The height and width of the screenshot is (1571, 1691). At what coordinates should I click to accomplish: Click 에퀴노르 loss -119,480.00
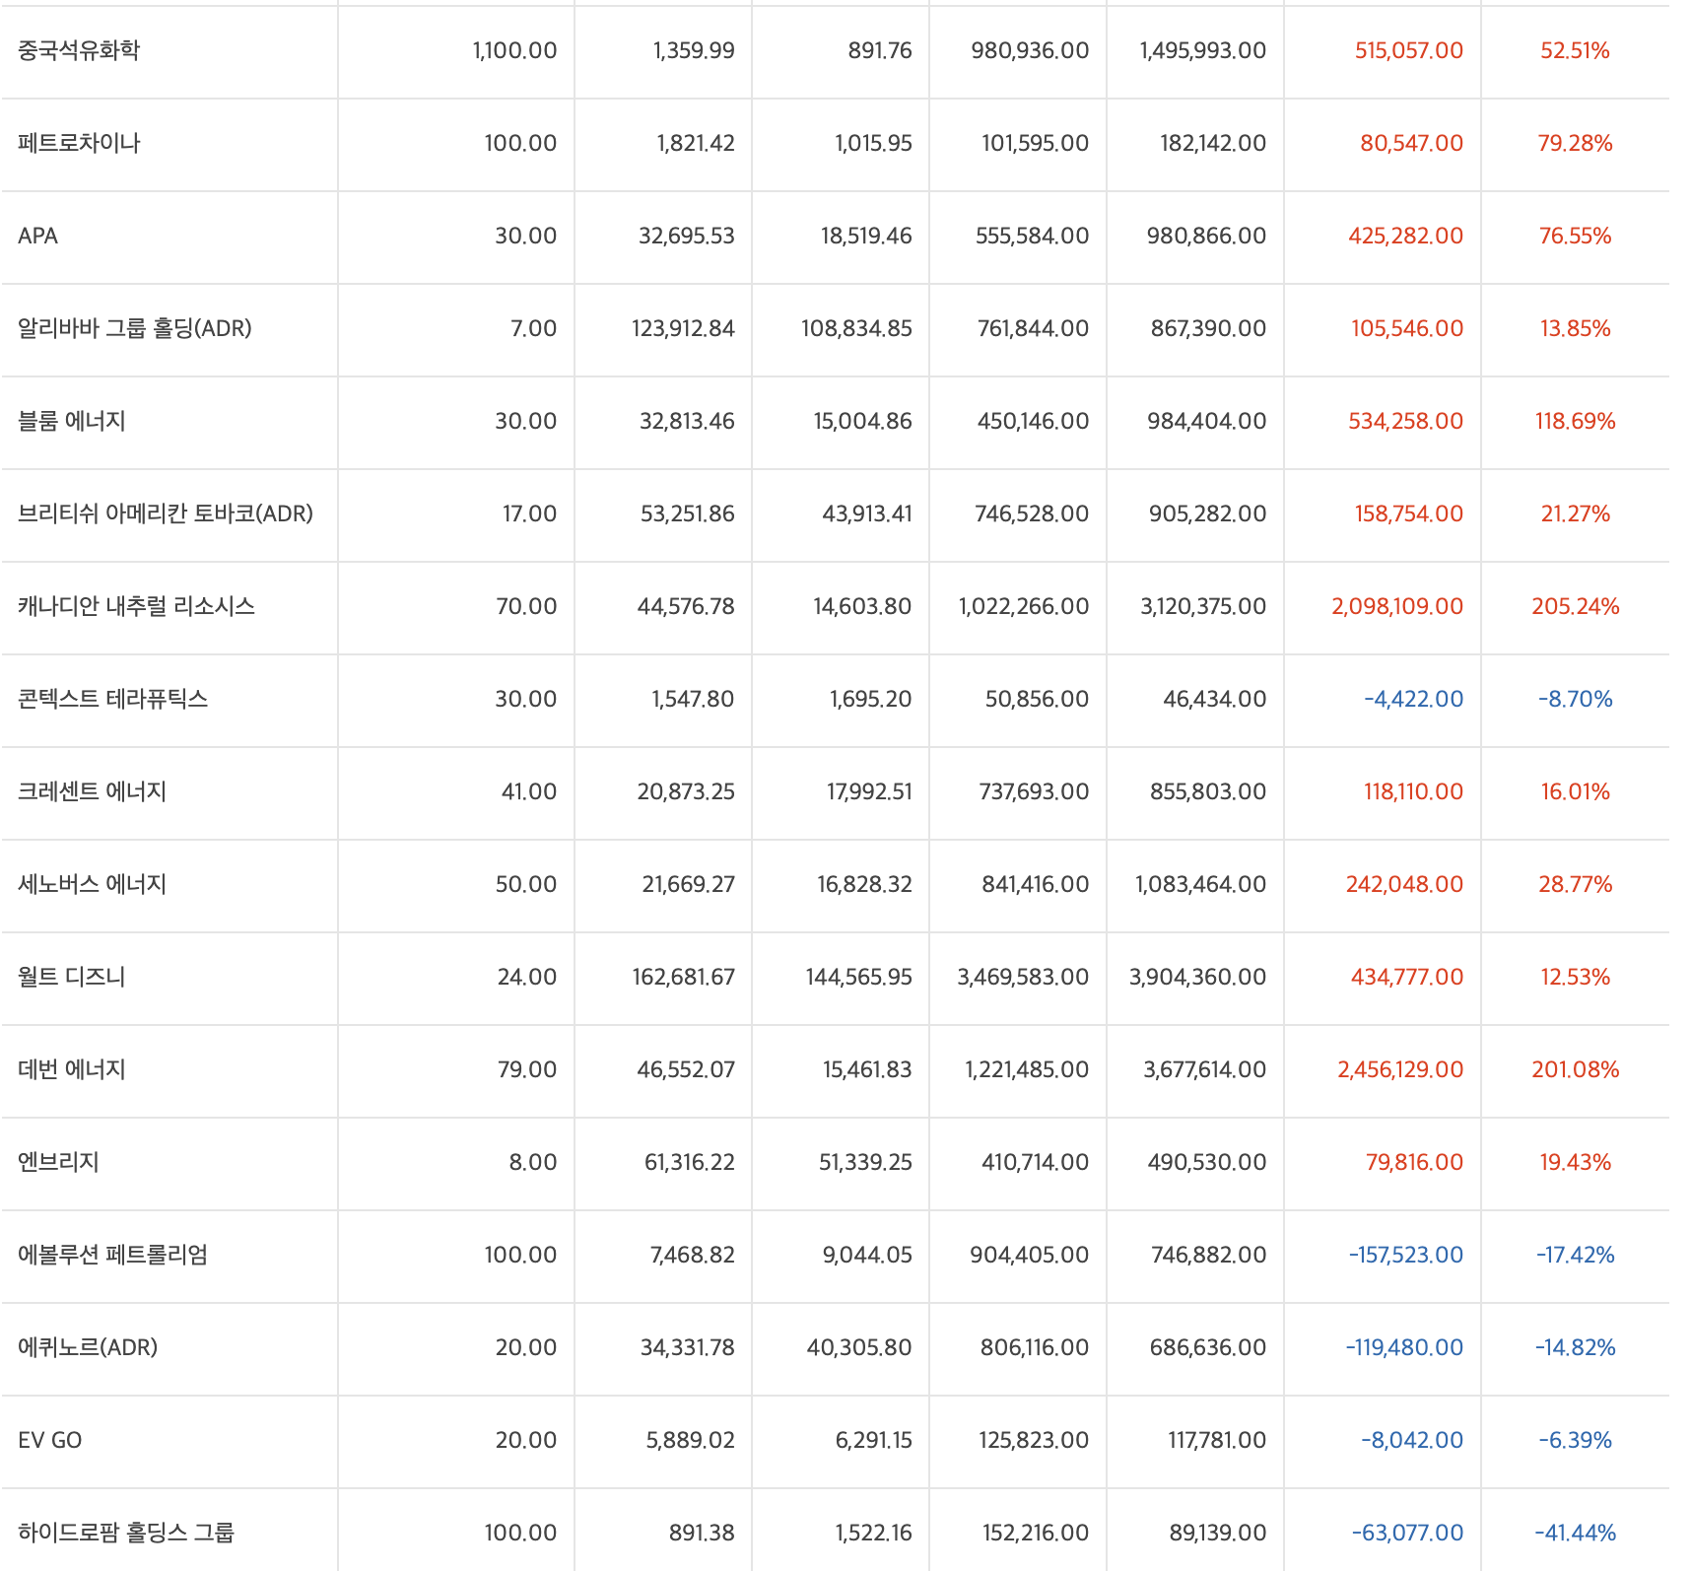[1404, 1347]
